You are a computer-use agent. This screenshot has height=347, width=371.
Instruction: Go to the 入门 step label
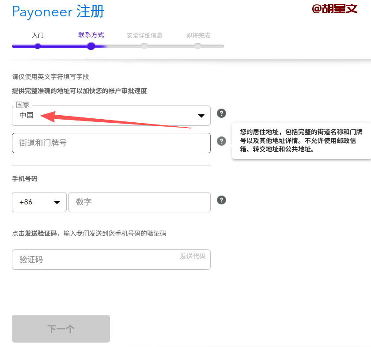click(x=38, y=35)
